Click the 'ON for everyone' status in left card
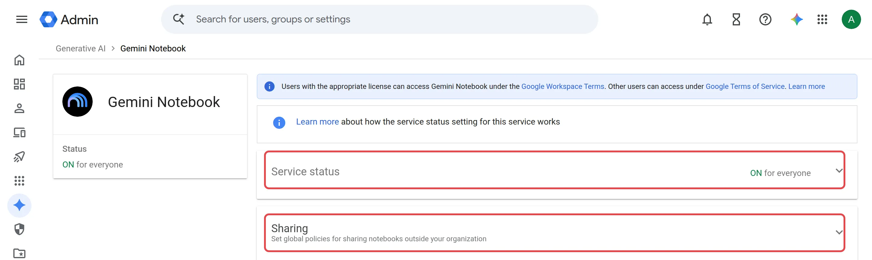Image resolution: width=872 pixels, height=260 pixels. pos(92,165)
